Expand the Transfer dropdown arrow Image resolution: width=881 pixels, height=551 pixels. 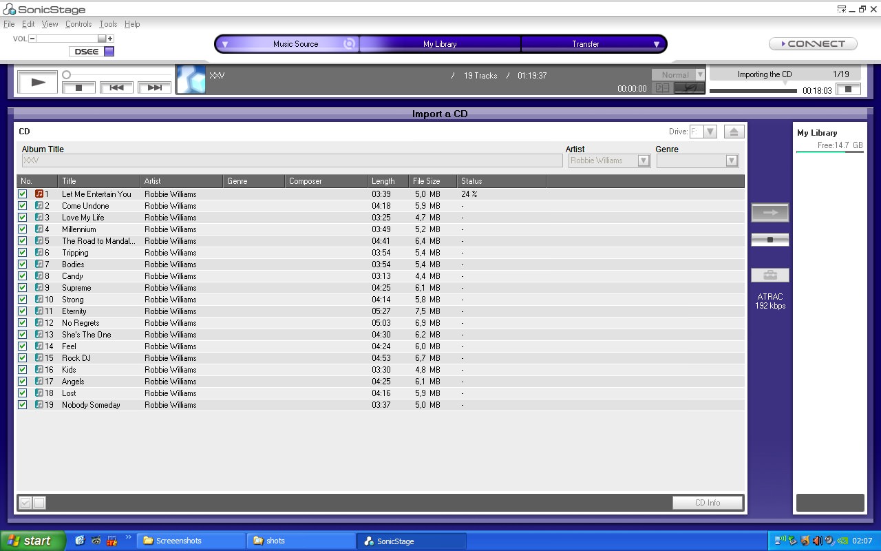pyautogui.click(x=657, y=44)
